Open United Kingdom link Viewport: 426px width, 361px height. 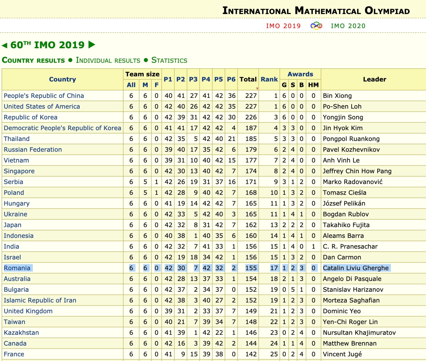(28, 311)
